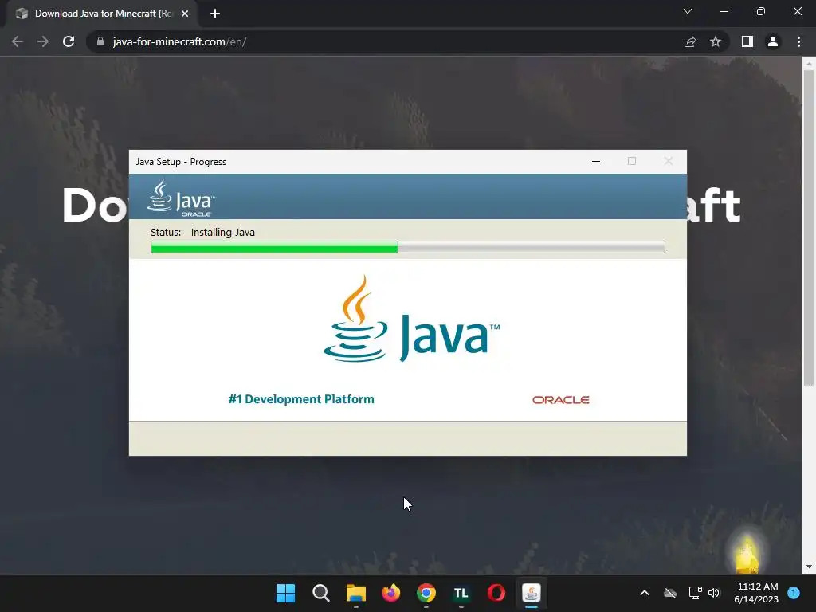Go back to the previous page

(x=18, y=41)
